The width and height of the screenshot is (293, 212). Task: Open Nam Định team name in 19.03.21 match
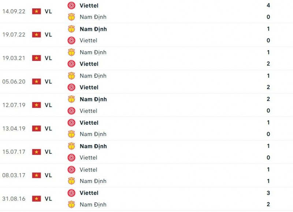[x=93, y=52]
